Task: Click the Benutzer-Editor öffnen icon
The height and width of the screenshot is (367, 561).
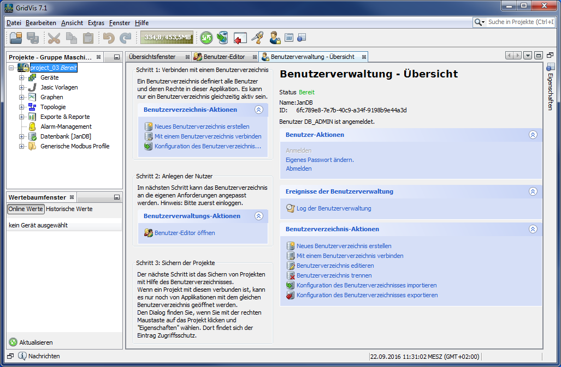Action: [x=149, y=233]
